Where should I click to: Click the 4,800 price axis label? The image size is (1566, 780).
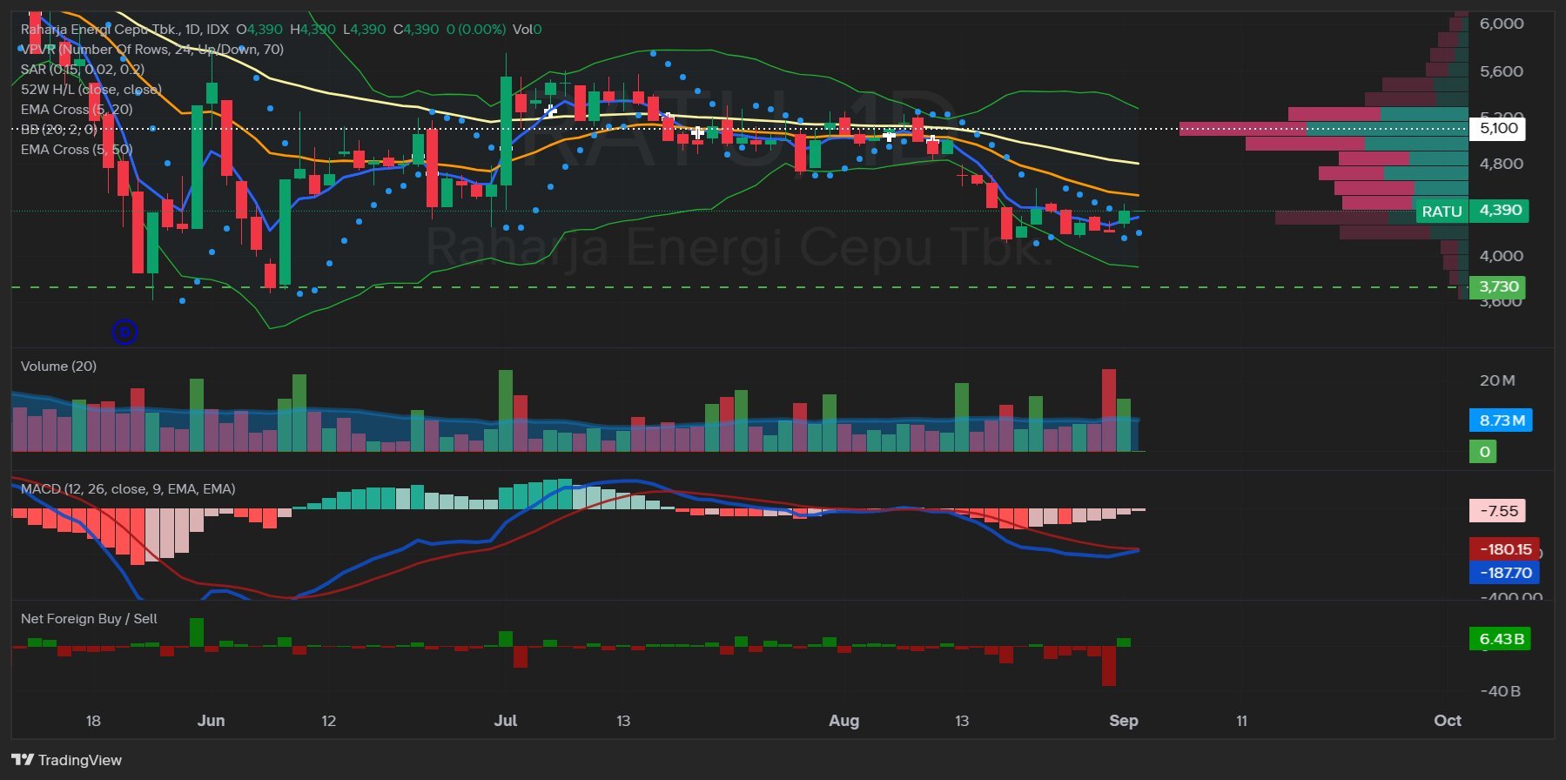pyautogui.click(x=1502, y=164)
